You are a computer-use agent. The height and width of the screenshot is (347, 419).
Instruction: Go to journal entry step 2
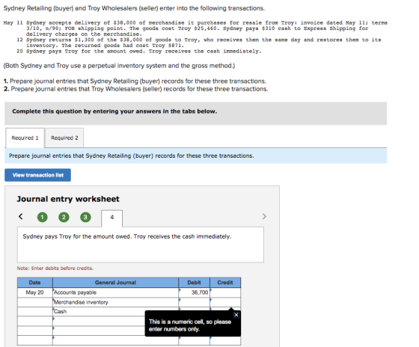64,217
